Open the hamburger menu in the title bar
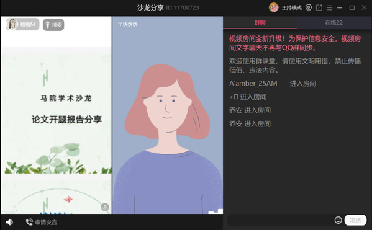372x230 pixels. pos(329,8)
